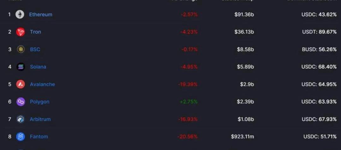The image size is (341, 150).
Task: Click Ethereum's $91.36b stables mcap value
Action: click(x=244, y=14)
